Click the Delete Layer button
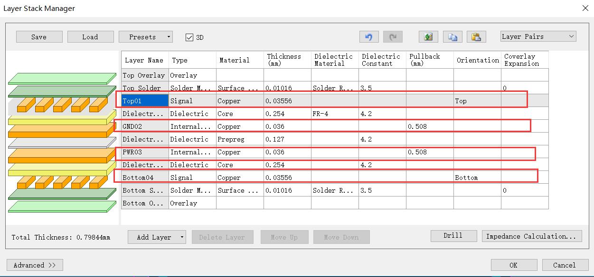The height and width of the screenshot is (277, 594). pos(222,237)
